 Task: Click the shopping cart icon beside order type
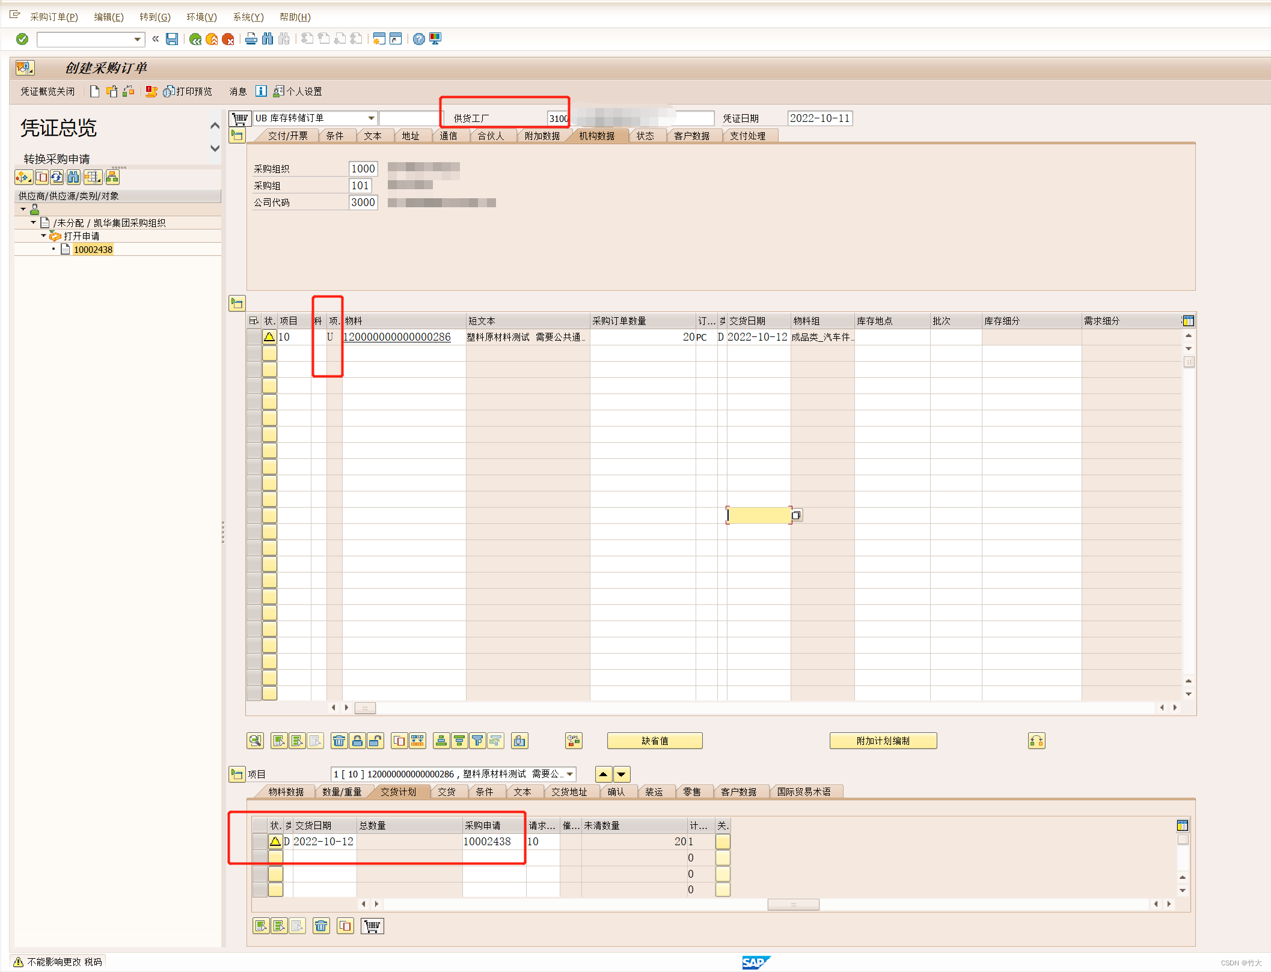(x=240, y=118)
